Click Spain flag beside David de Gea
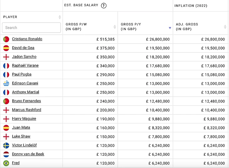 6,48
